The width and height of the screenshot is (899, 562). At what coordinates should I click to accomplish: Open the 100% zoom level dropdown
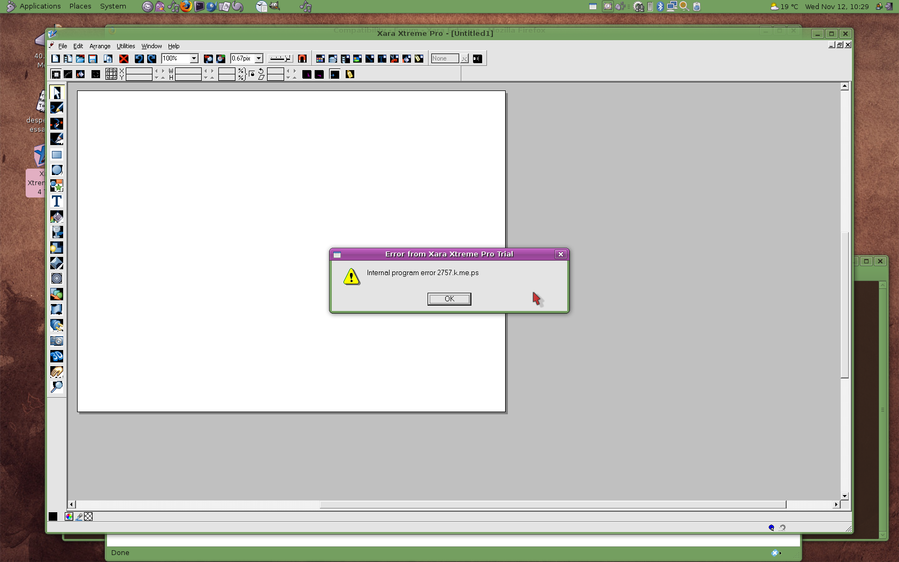194,59
